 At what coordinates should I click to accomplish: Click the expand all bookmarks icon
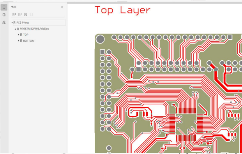click(x=14, y=14)
